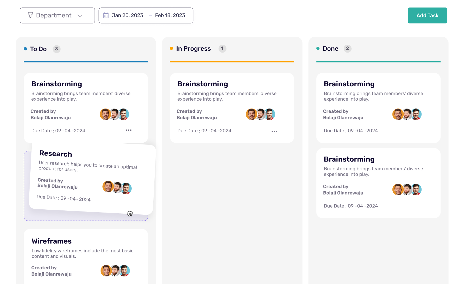This screenshot has width=464, height=292.
Task: Click avatar group on the Wireframes card
Action: pos(115,271)
